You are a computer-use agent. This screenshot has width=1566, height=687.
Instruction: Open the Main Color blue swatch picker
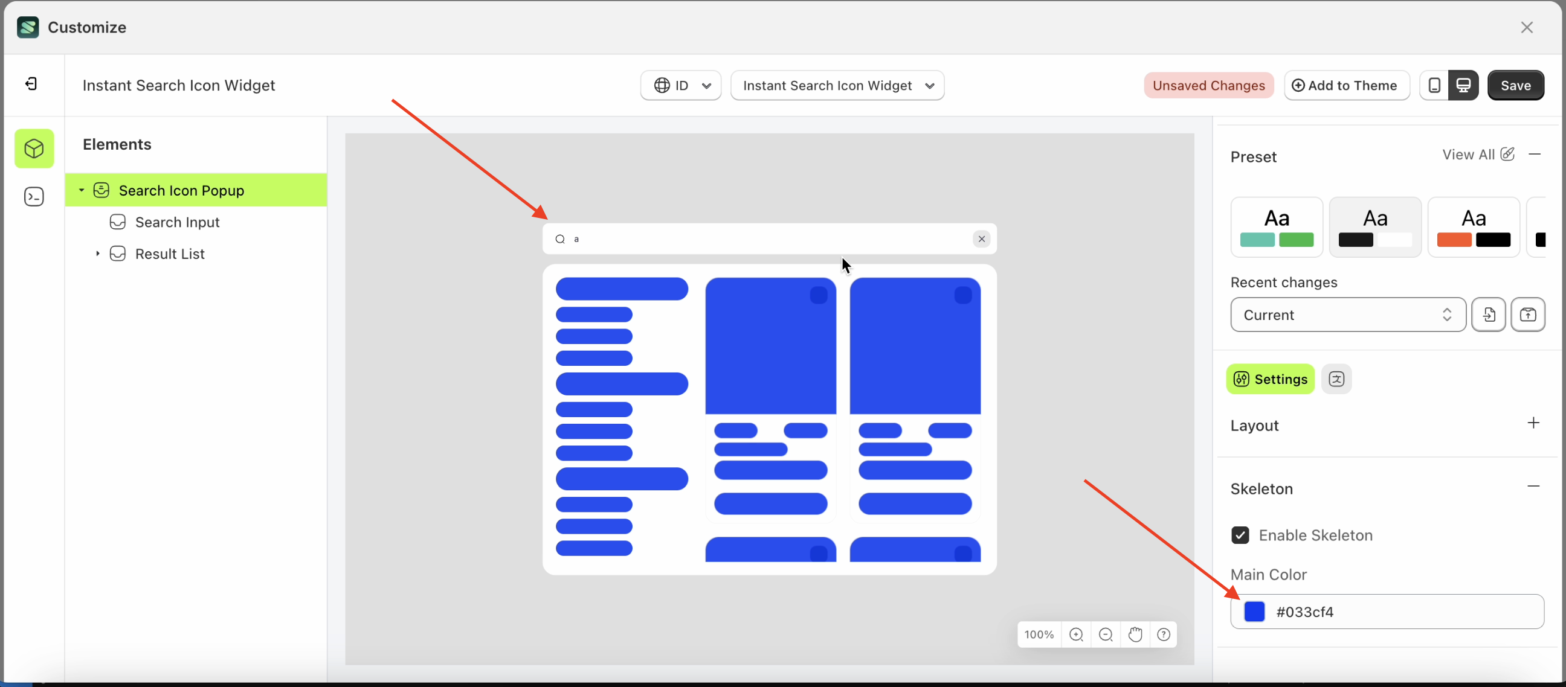pyautogui.click(x=1254, y=612)
